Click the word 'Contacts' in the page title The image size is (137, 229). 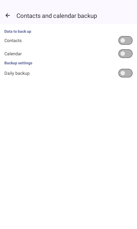click(28, 16)
